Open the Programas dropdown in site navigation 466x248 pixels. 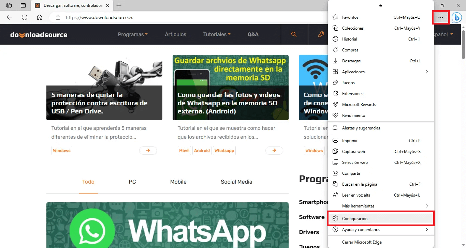tap(133, 34)
